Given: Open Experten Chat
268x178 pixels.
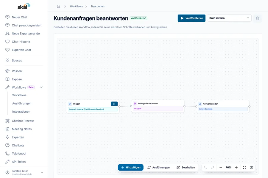Looking at the screenshot, I should [x=21, y=50].
